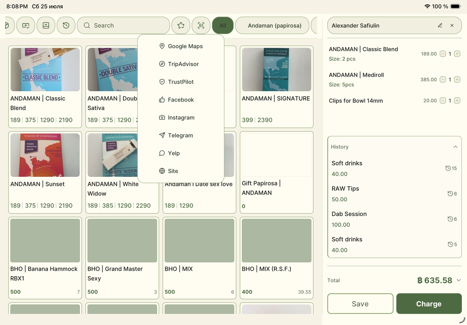This screenshot has width=467, height=325.
Task: Click the Save button
Action: click(x=361, y=304)
